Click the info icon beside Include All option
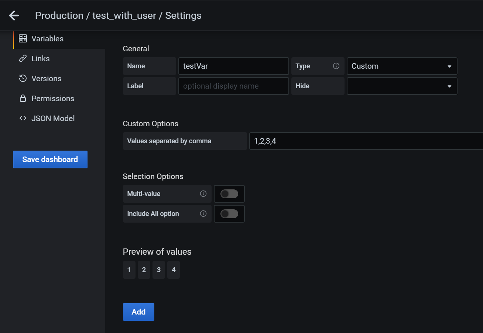This screenshot has height=333, width=483. point(203,213)
